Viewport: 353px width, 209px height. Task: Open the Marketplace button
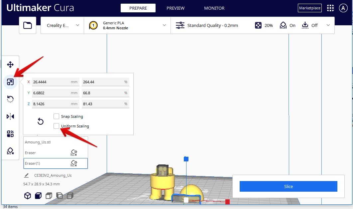pos(309,8)
